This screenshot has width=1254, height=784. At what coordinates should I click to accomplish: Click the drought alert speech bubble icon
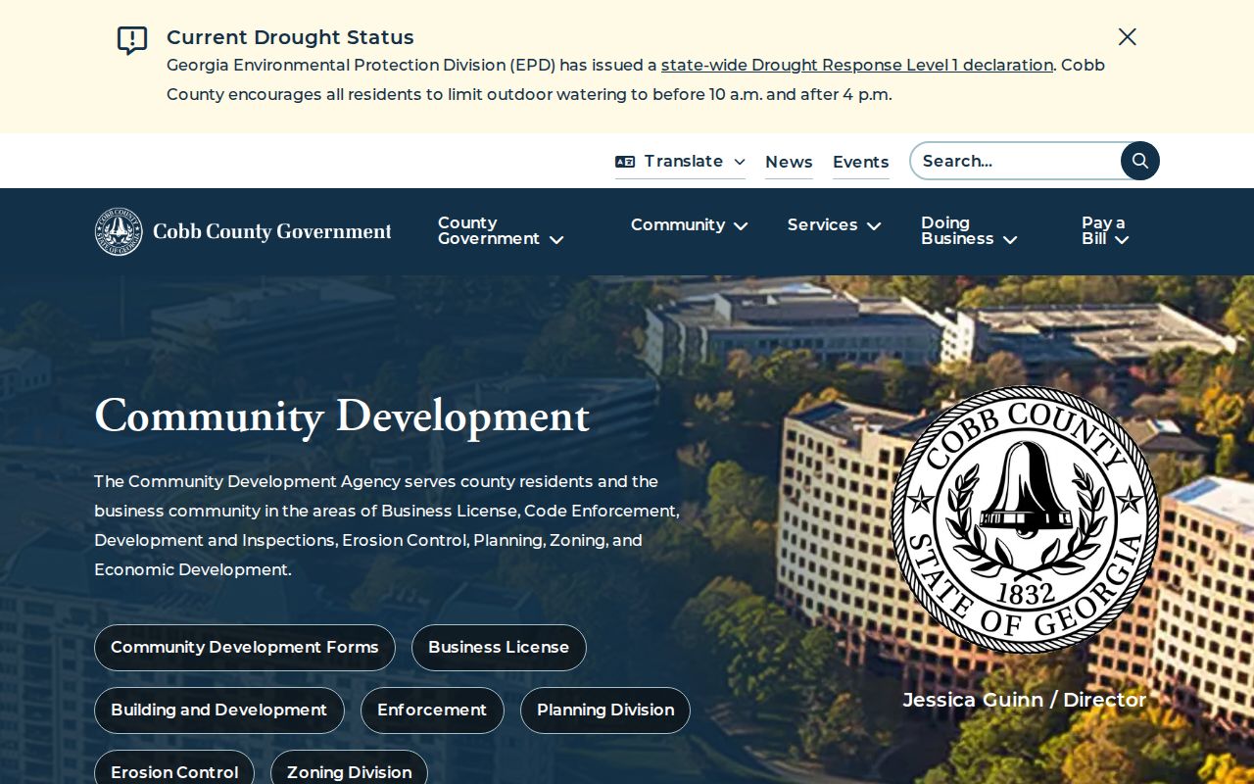click(x=132, y=40)
